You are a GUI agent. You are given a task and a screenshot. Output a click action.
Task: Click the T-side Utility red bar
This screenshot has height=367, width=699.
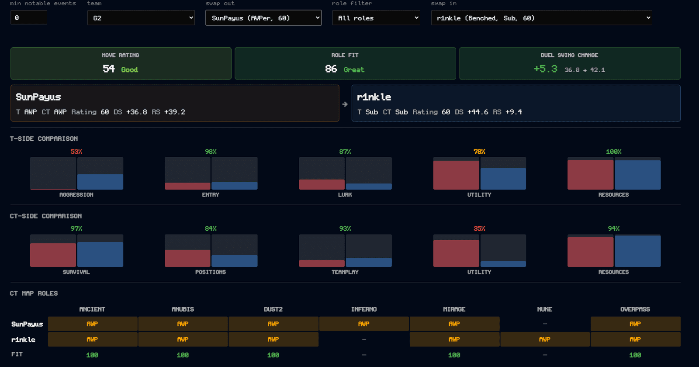pos(456,175)
